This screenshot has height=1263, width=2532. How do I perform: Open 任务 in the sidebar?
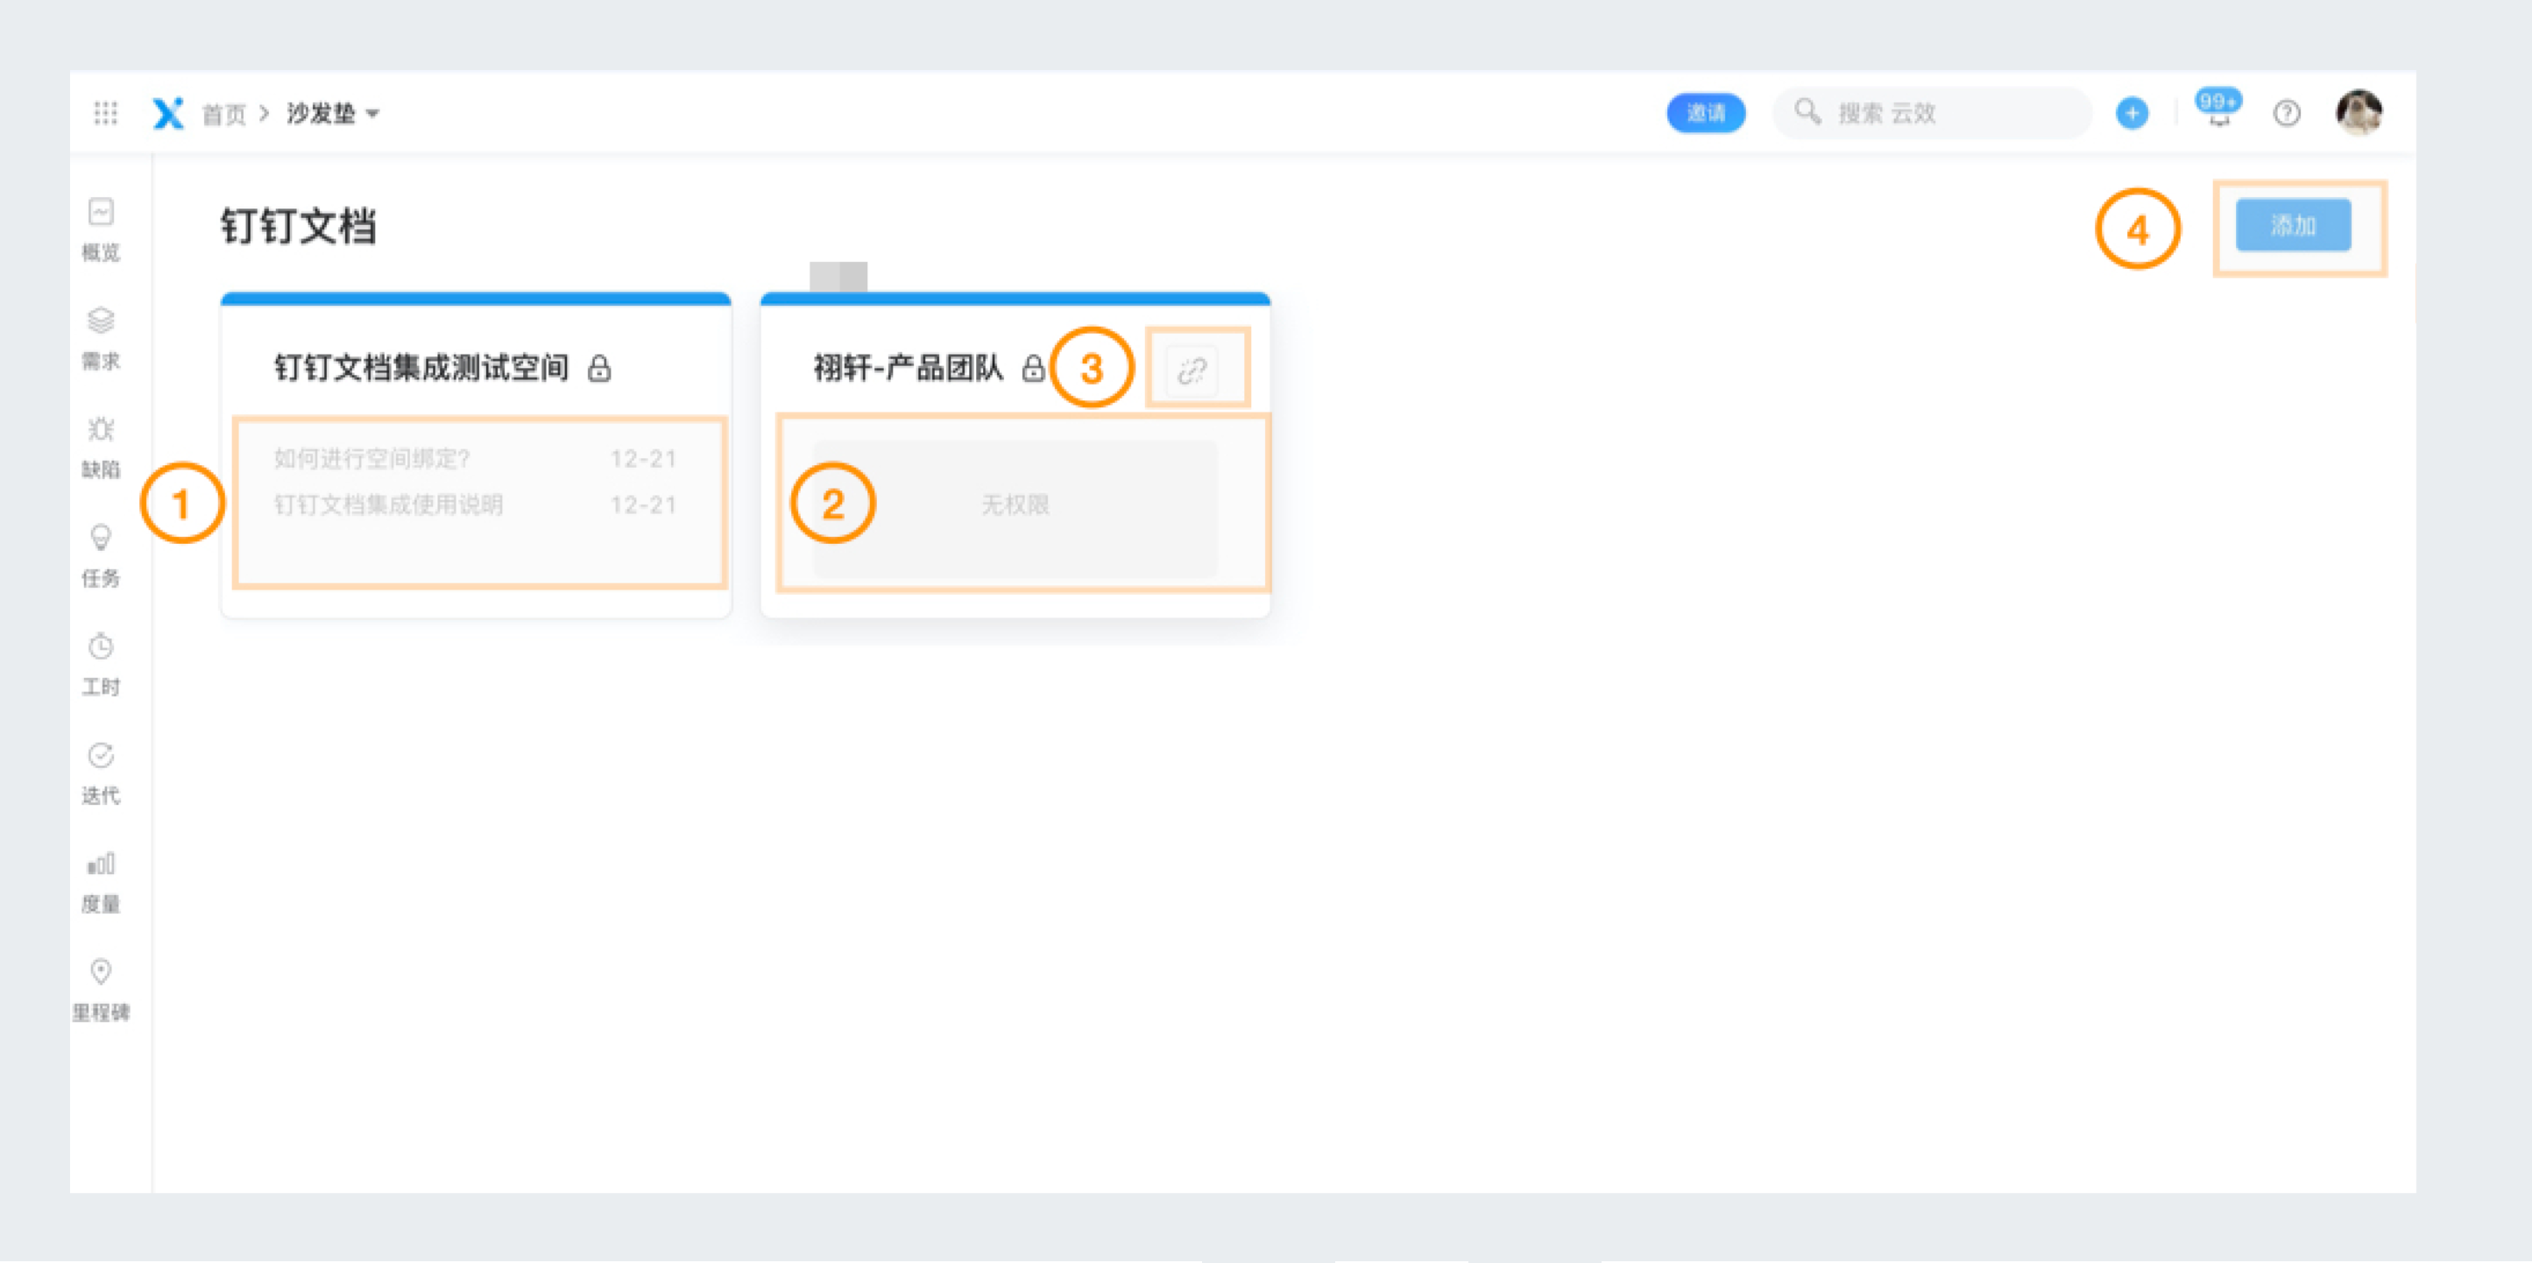[100, 556]
